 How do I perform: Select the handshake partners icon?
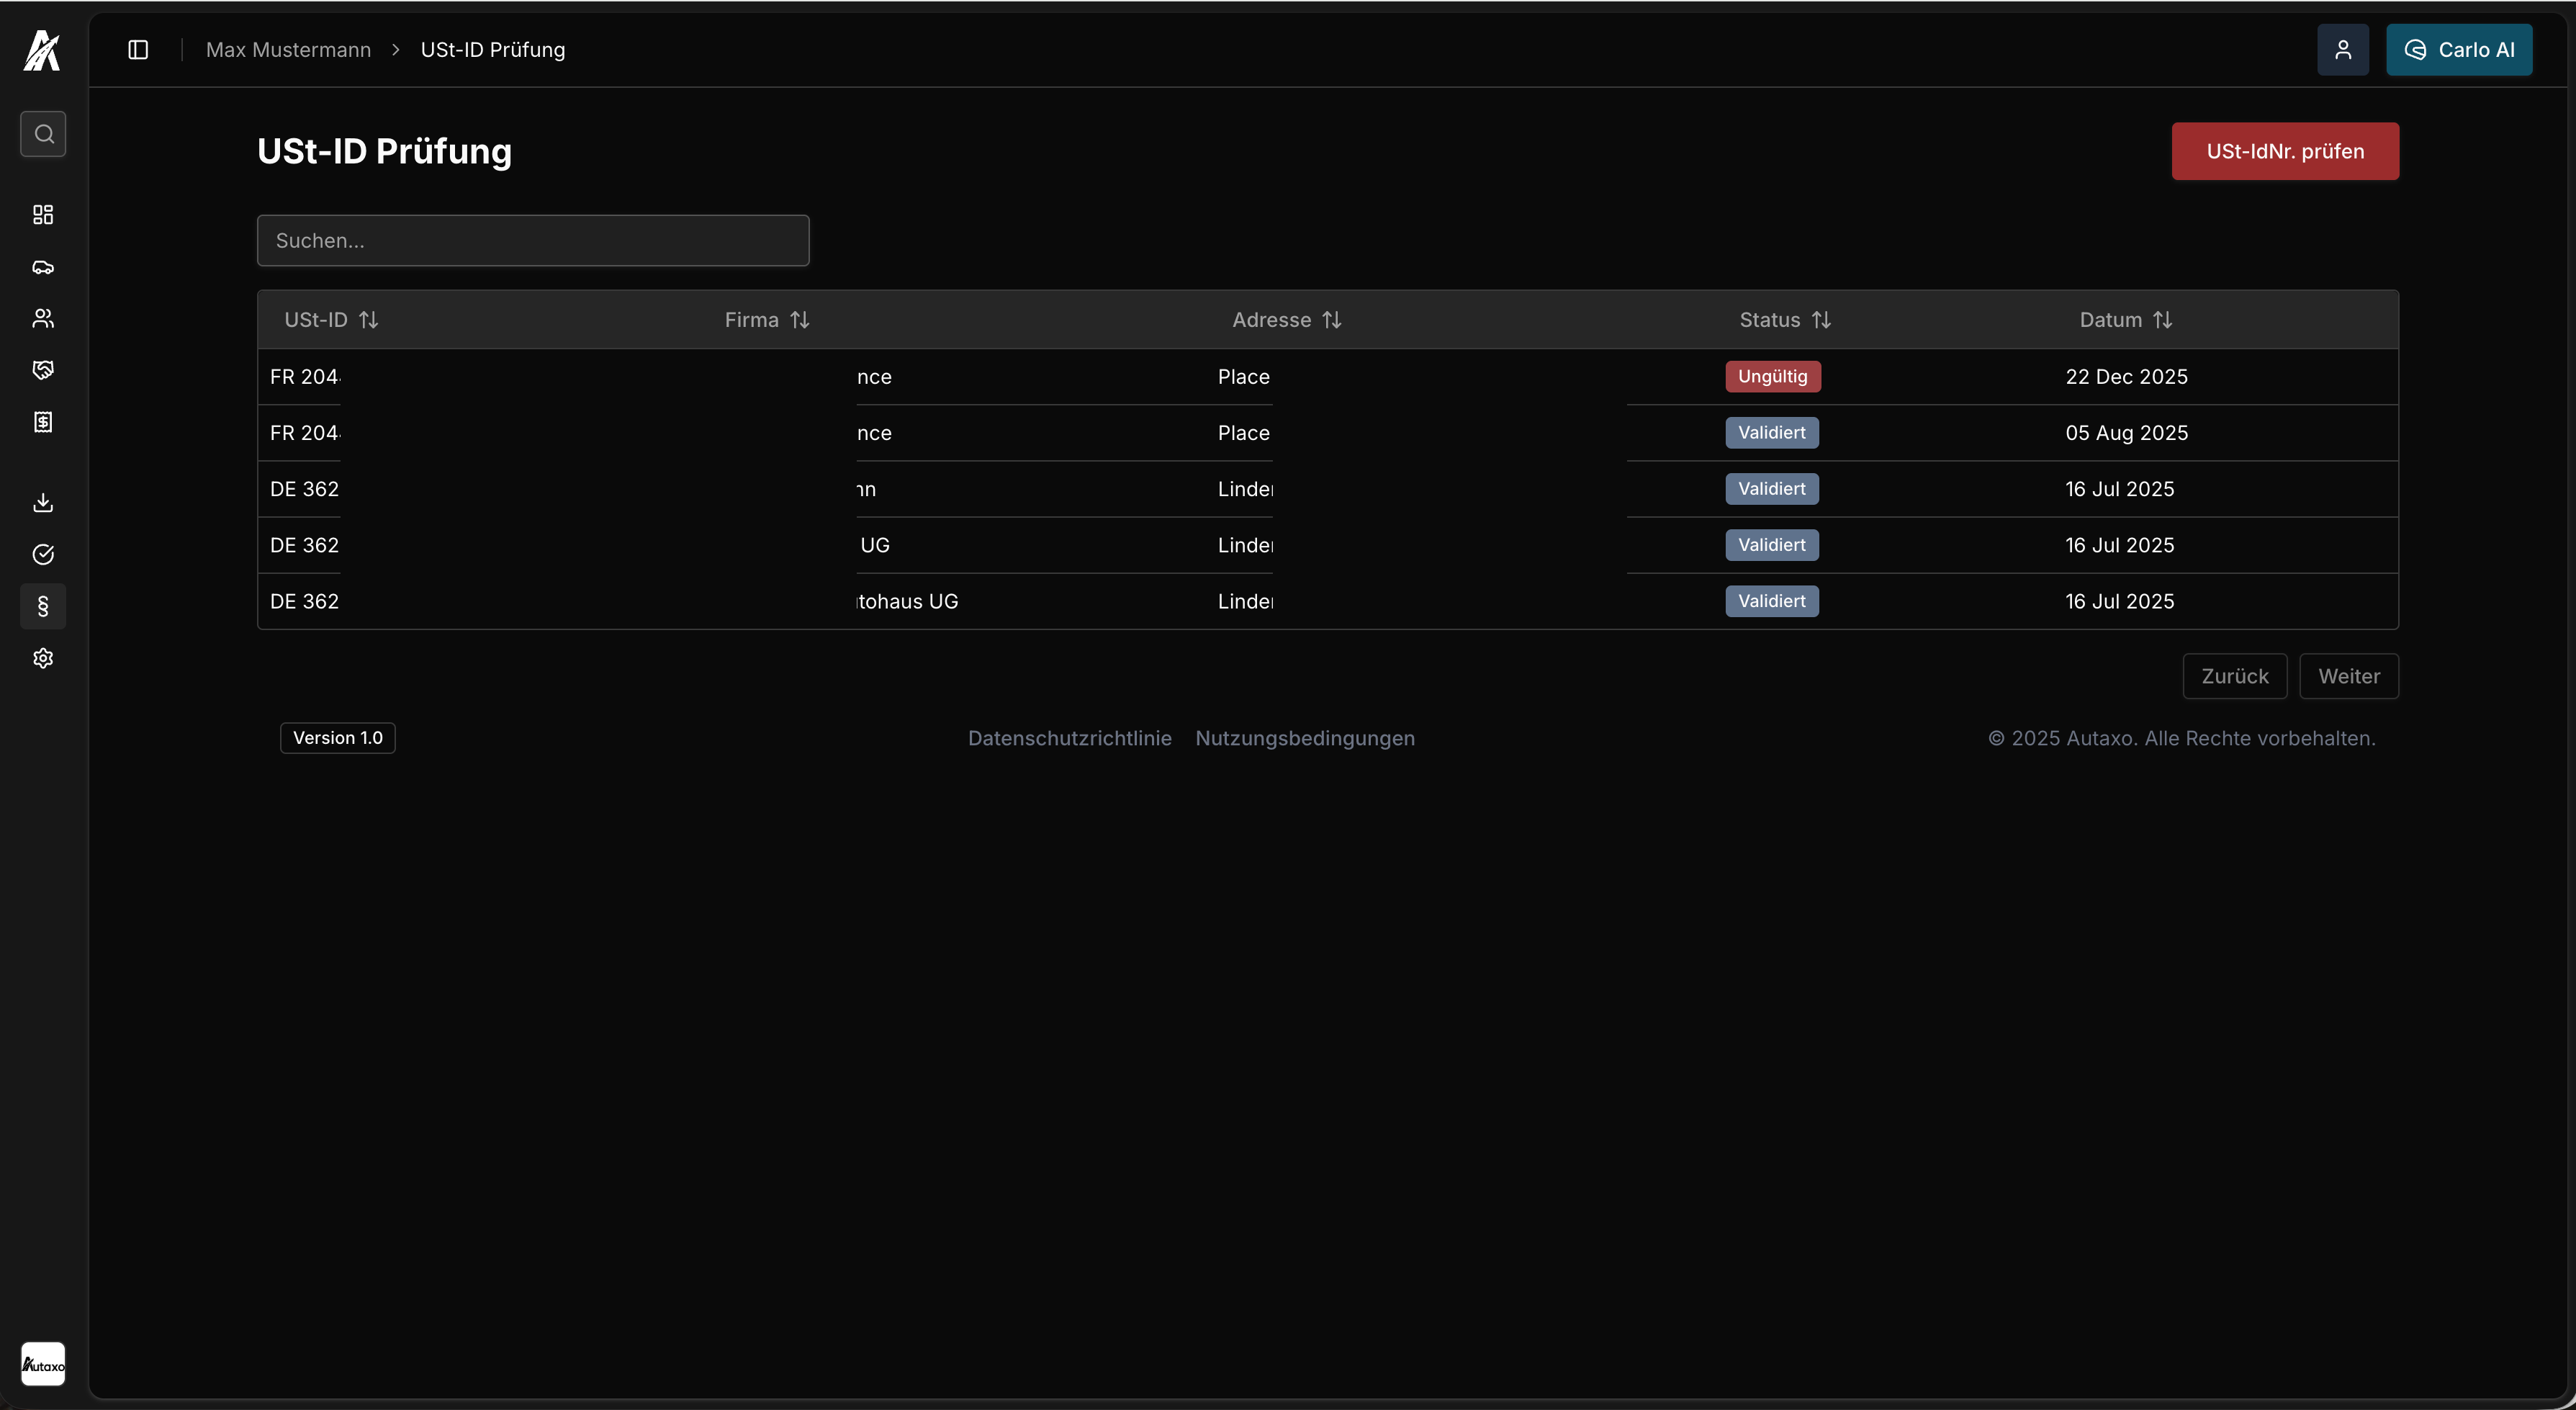coord(43,370)
